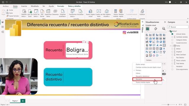Check the Vendedor field

[x=172, y=66]
